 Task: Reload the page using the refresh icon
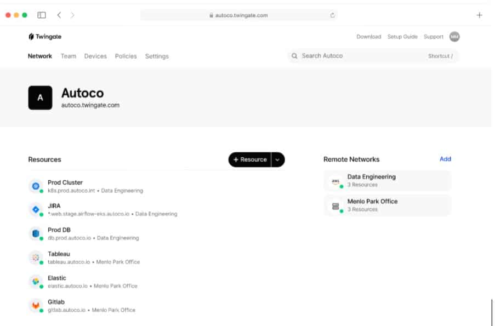[x=332, y=15]
